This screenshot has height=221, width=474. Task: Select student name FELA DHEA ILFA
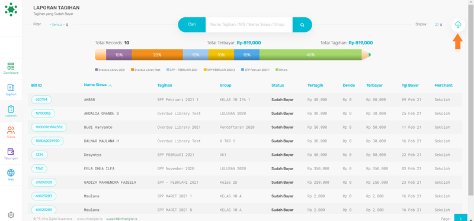[99, 168]
